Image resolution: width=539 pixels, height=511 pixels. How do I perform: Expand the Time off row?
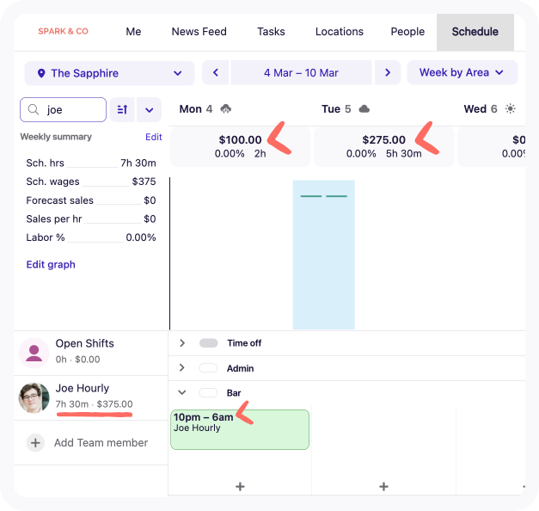(182, 343)
